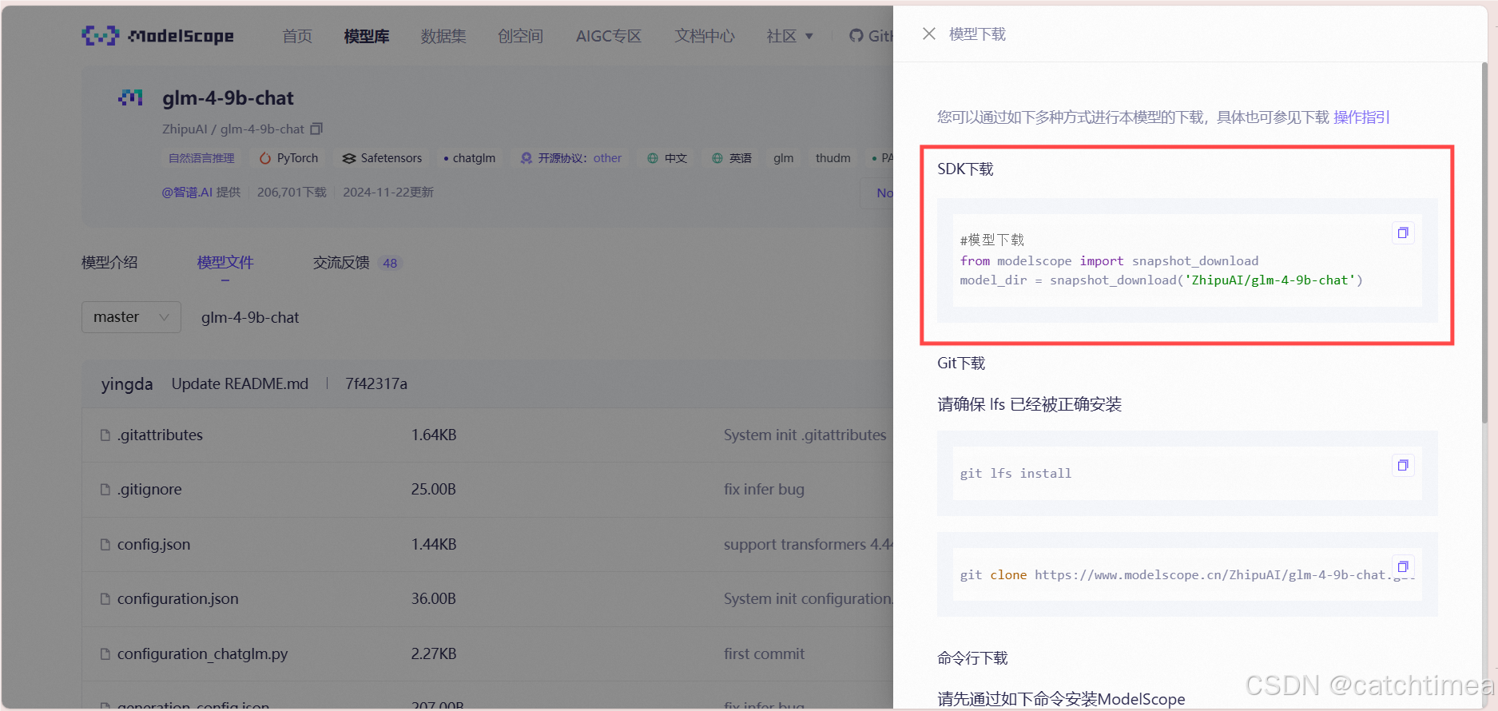1498x711 pixels.
Task: Open the .gitattributes file
Action: click(x=160, y=435)
